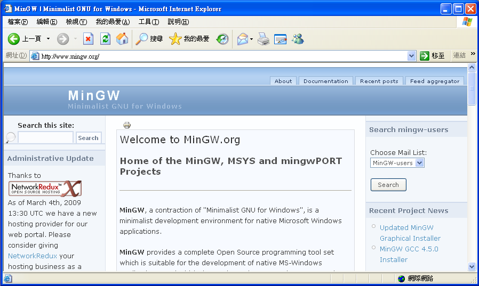Open Mail button dropdown arrow

[x=251, y=39]
